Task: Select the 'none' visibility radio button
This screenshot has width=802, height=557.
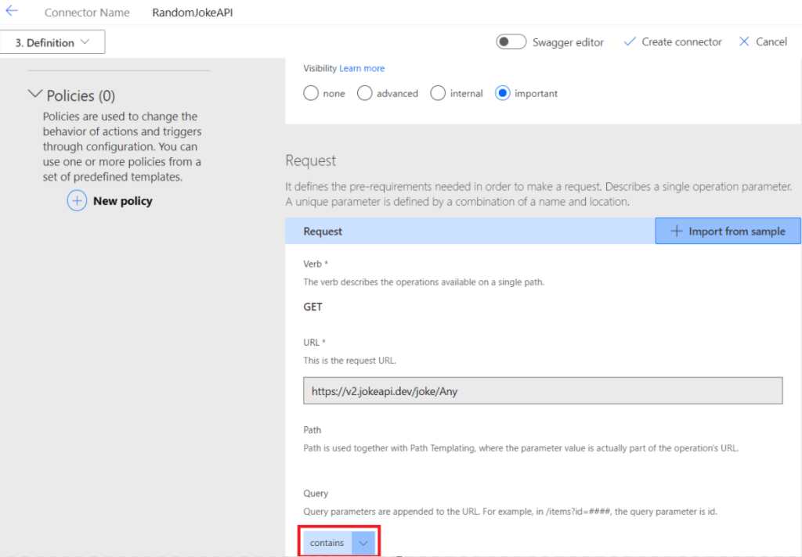Action: [x=311, y=93]
